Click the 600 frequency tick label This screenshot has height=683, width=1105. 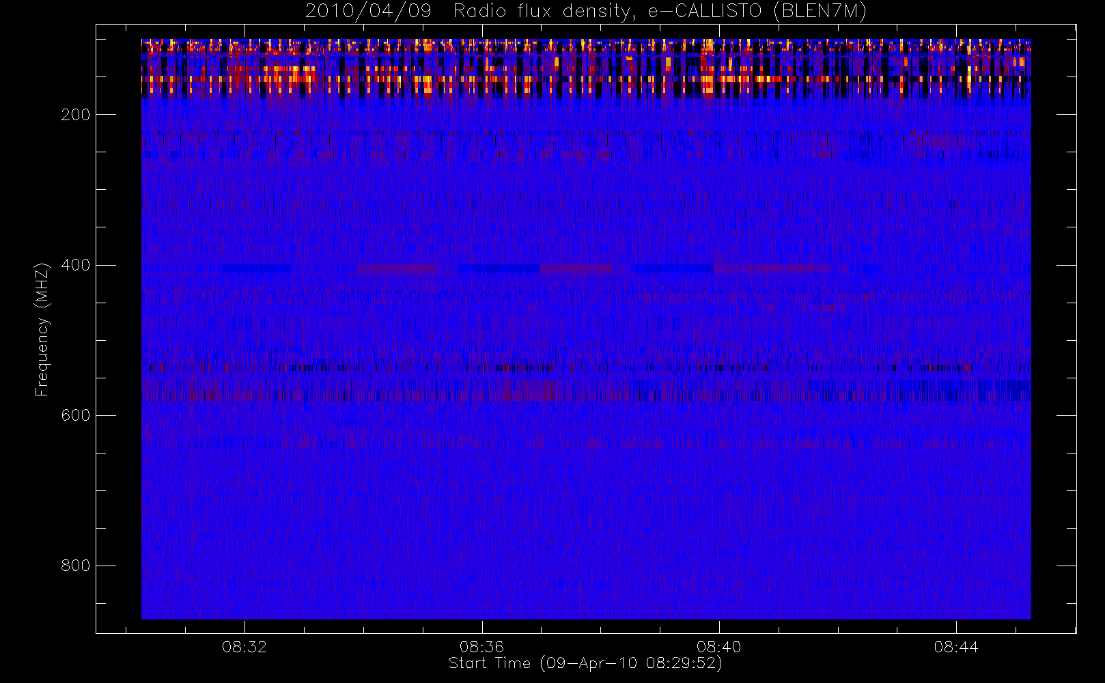[75, 415]
